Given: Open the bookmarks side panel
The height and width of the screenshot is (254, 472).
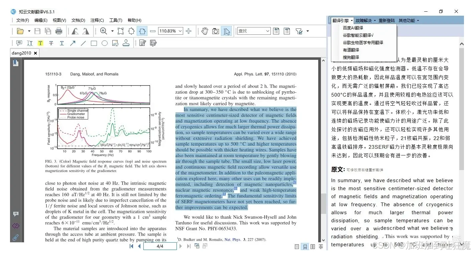Looking at the screenshot, I should (x=16, y=63).
